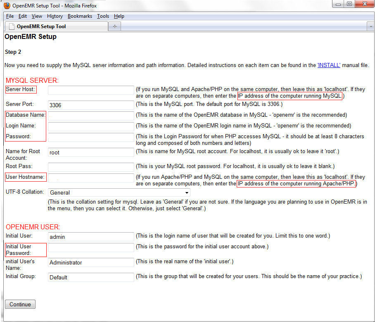Click the Firefox logo icon in title bar
Screen dimensions: 375x322
(x=7, y=5)
